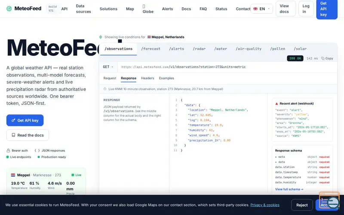Open the EN language dropdown
344x215 pixels.
[x=261, y=9]
